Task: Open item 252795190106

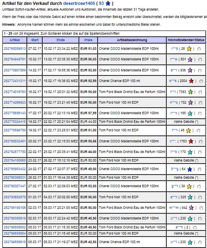Action: [x=15, y=208]
